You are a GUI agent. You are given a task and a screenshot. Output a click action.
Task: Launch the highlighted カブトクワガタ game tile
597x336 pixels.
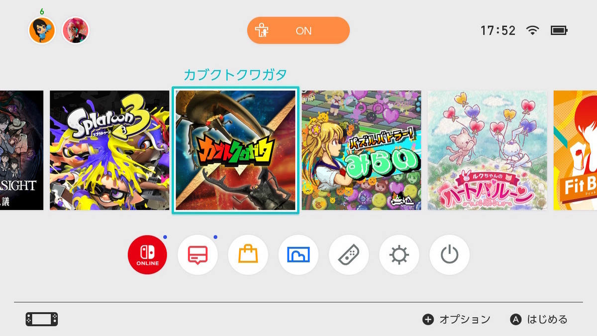[235, 150]
